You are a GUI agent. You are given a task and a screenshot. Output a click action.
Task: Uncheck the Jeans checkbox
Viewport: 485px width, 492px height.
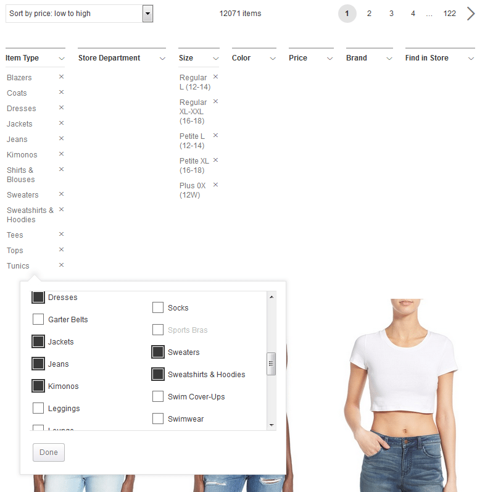tap(38, 364)
